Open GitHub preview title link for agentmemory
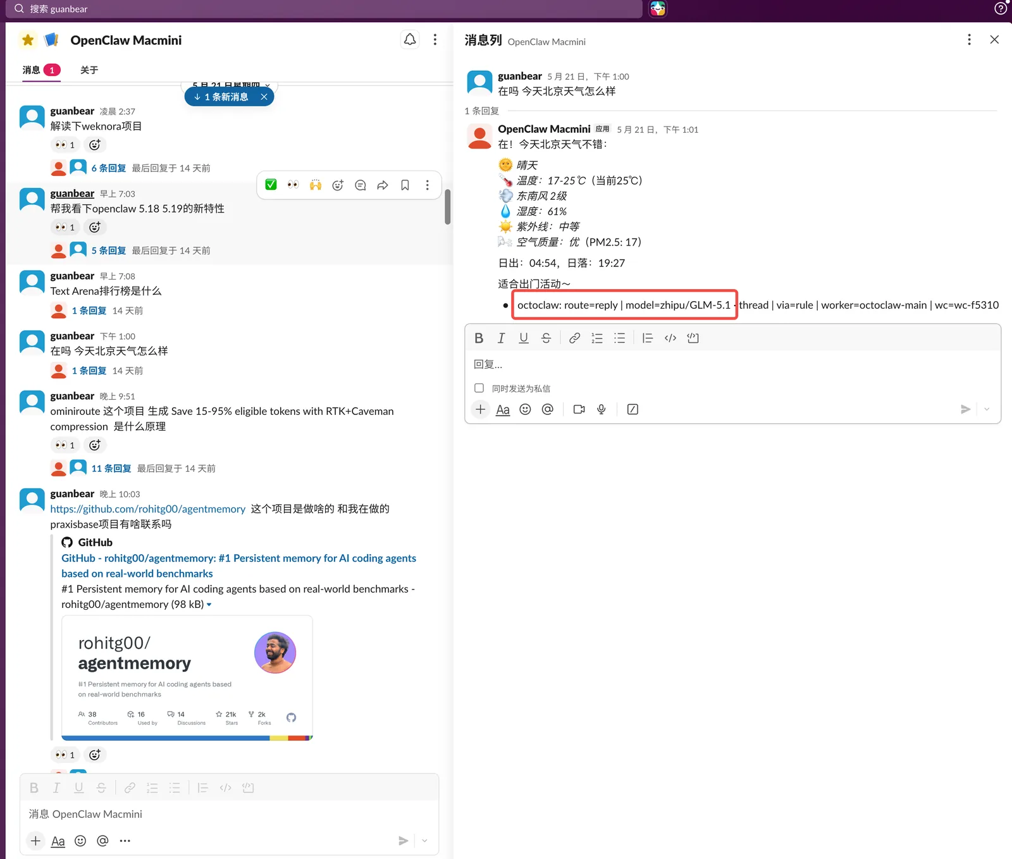Viewport: 1012px width, 859px height. [238, 566]
